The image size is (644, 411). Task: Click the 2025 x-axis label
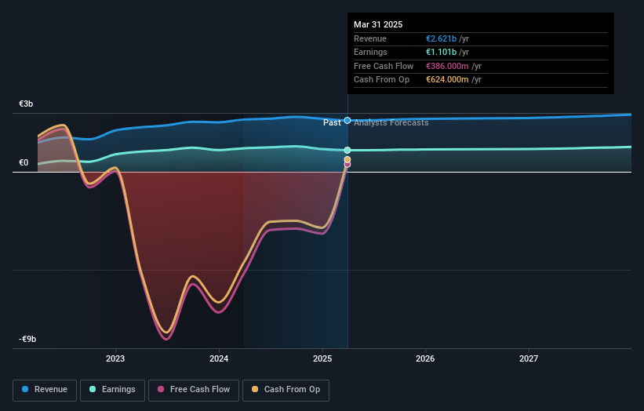(x=322, y=358)
